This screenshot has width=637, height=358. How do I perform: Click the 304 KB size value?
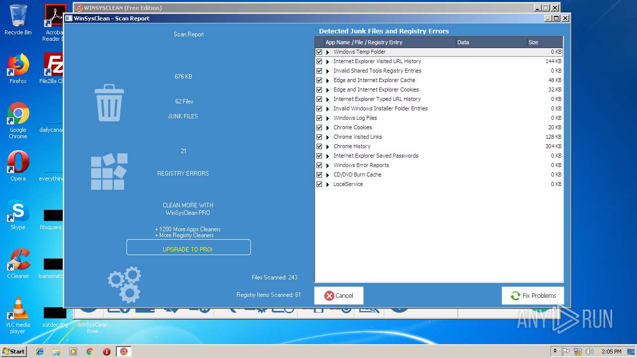[x=553, y=146]
